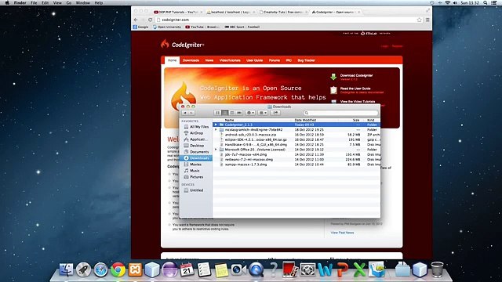Open the Finder item arrangement dropdown
The height and width of the screenshot is (282, 502).
point(263,113)
